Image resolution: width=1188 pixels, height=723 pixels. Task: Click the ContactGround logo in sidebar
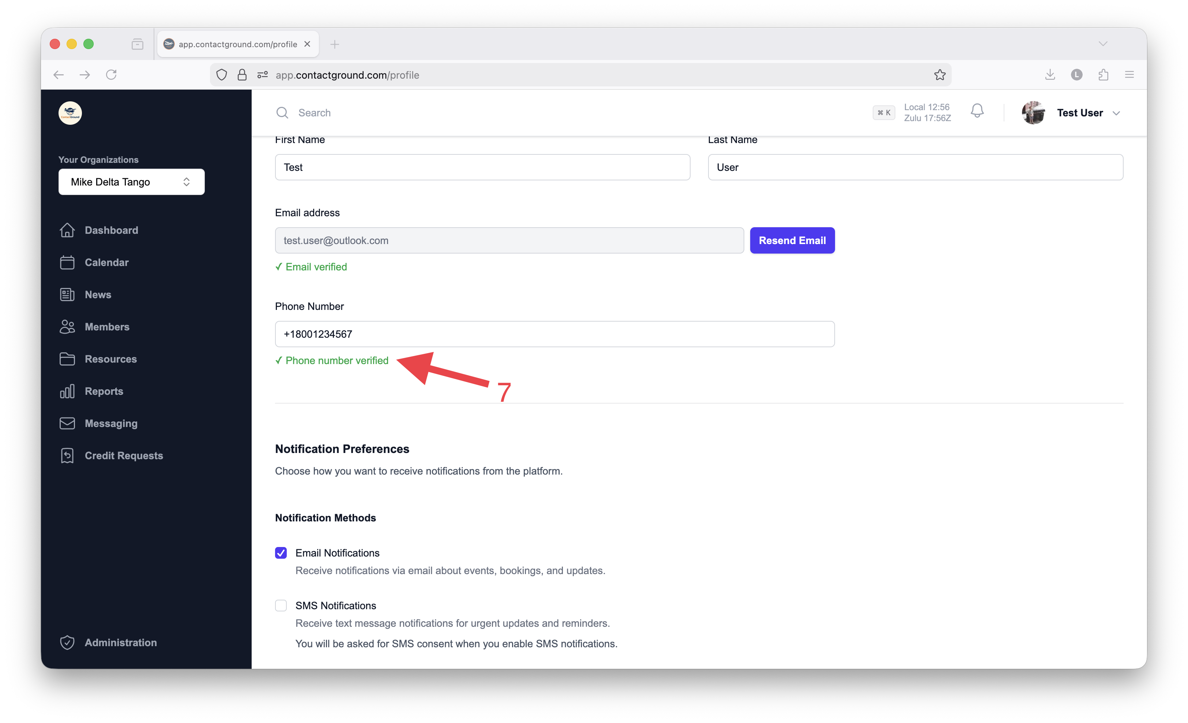70,113
